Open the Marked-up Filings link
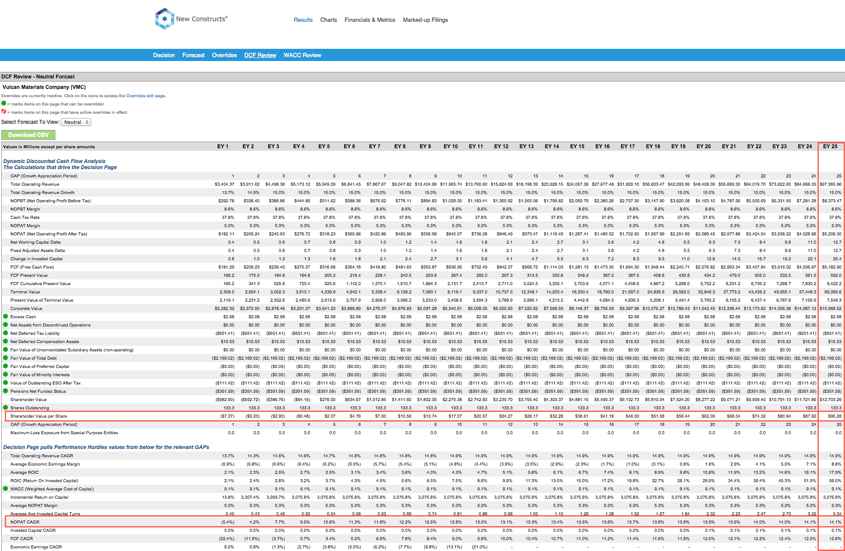This screenshot has width=845, height=551. pyautogui.click(x=425, y=20)
